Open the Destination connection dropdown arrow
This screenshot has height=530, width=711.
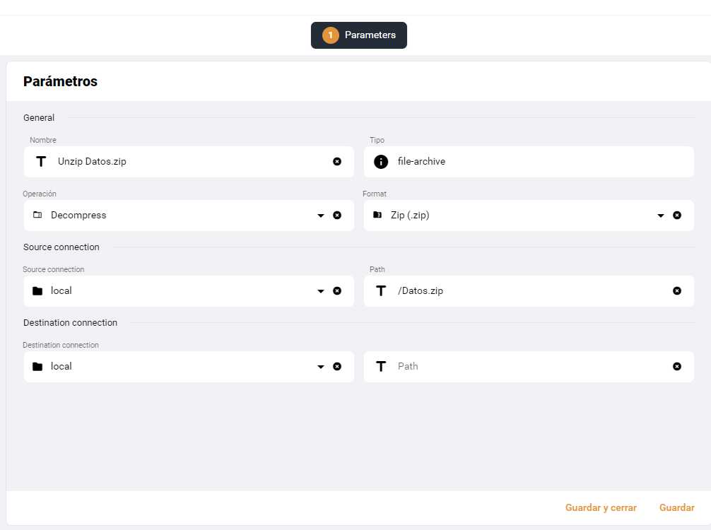tap(321, 367)
